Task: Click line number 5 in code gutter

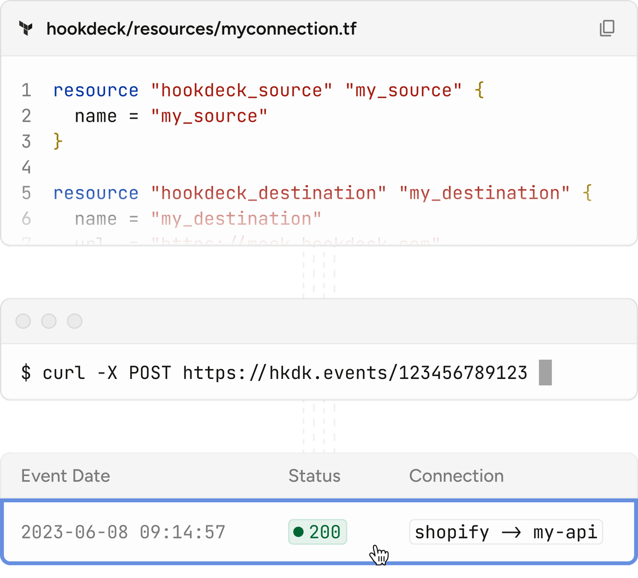Action: [x=27, y=193]
